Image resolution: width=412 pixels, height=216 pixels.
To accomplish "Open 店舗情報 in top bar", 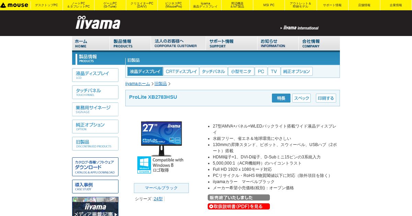I will click(x=364, y=5).
